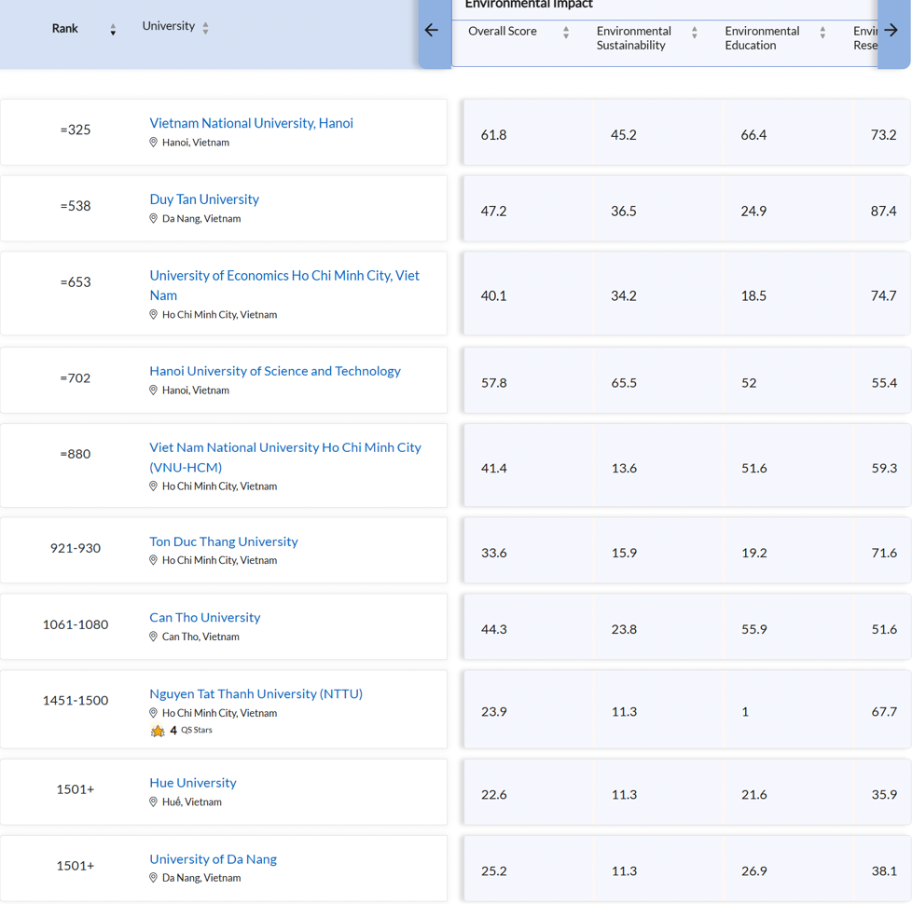912x904 pixels.
Task: Open University of Economics Ho Chi Minh City link
Action: pos(284,285)
